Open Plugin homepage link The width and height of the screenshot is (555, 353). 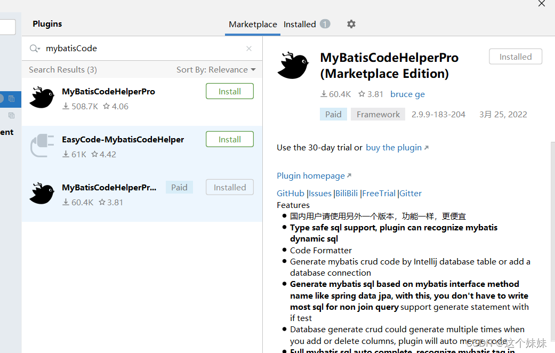pyautogui.click(x=314, y=176)
